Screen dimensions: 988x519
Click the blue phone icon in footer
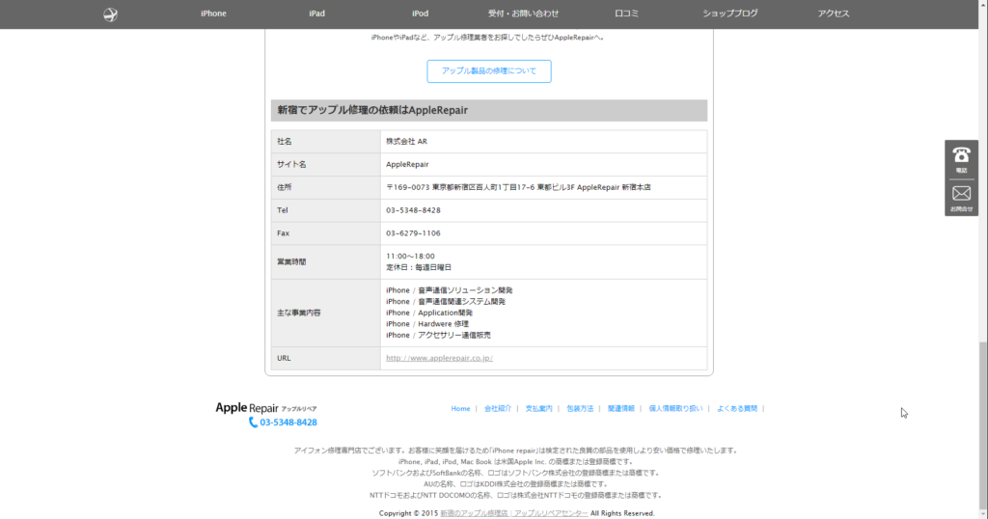(x=253, y=423)
